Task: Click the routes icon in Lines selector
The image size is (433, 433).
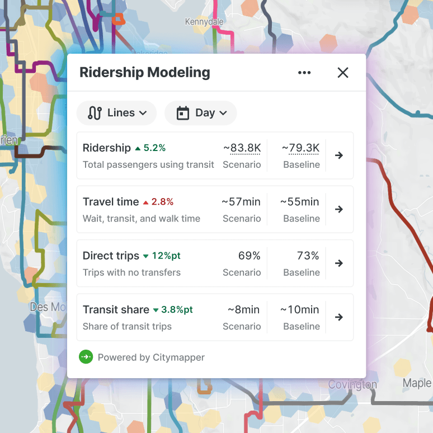Action: 95,113
